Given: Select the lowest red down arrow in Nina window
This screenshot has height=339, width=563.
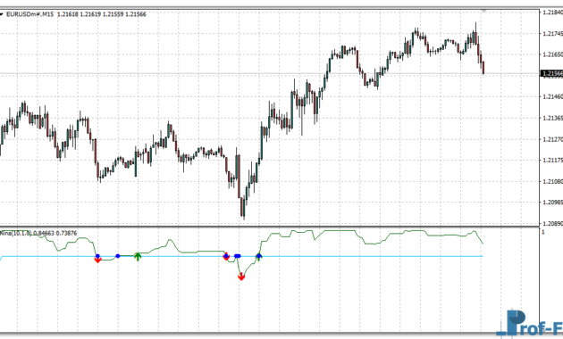Looking at the screenshot, I should 241,277.
